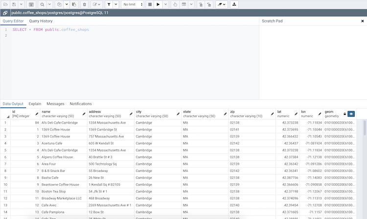Click the Open File folder icon
The image size is (367, 219).
point(5,4)
